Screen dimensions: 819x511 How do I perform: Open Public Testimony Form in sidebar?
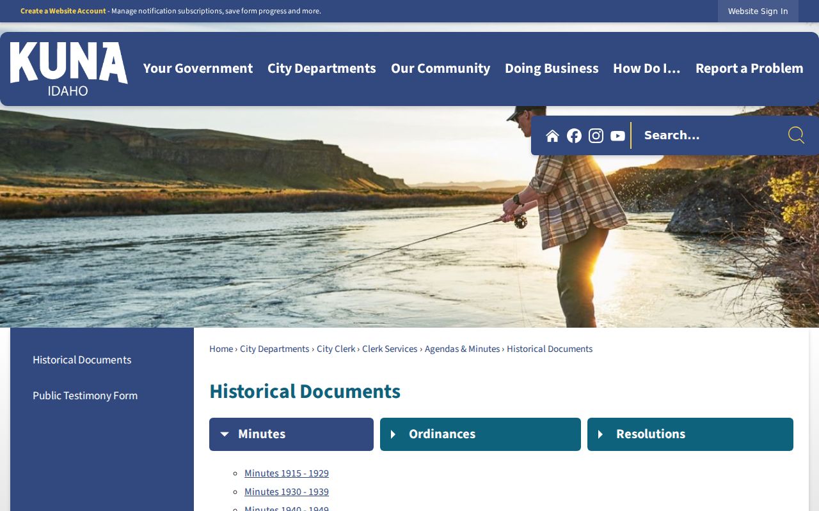pyautogui.click(x=85, y=396)
